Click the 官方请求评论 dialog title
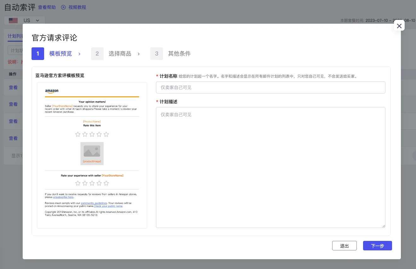The height and width of the screenshot is (269, 416). pos(55,38)
